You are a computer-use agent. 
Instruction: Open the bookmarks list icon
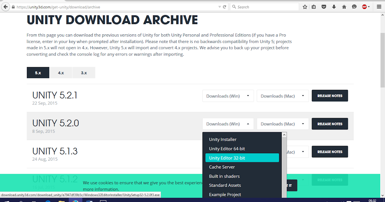pos(314,7)
